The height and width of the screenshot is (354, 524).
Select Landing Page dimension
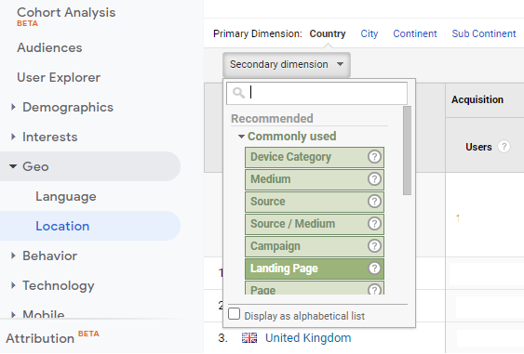[315, 269]
